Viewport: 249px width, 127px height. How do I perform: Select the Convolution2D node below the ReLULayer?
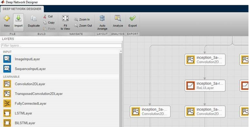coord(205,112)
